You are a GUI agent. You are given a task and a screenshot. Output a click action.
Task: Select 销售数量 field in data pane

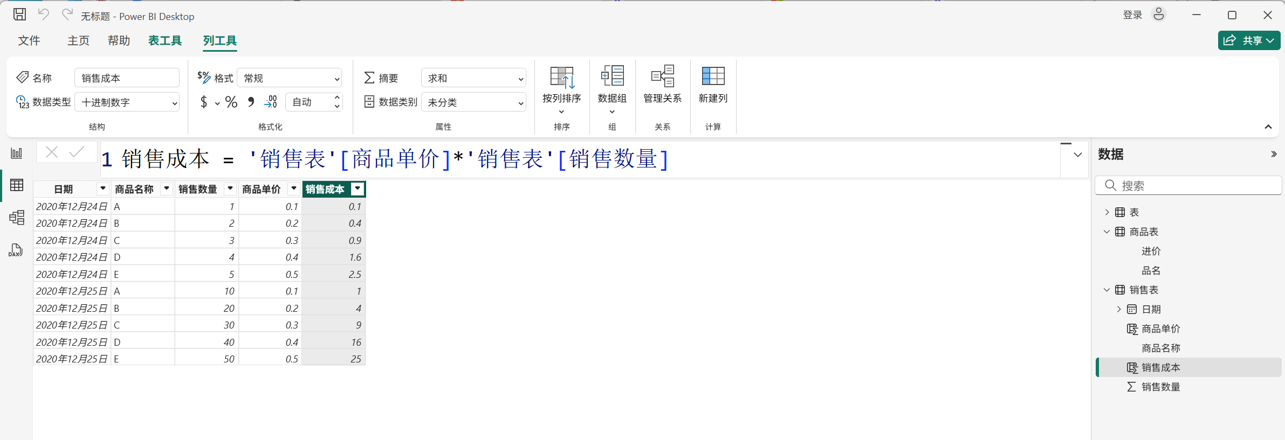1161,387
